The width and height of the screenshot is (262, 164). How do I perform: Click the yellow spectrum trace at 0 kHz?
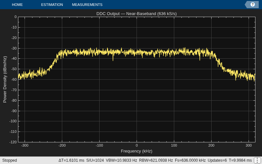(x=137, y=52)
